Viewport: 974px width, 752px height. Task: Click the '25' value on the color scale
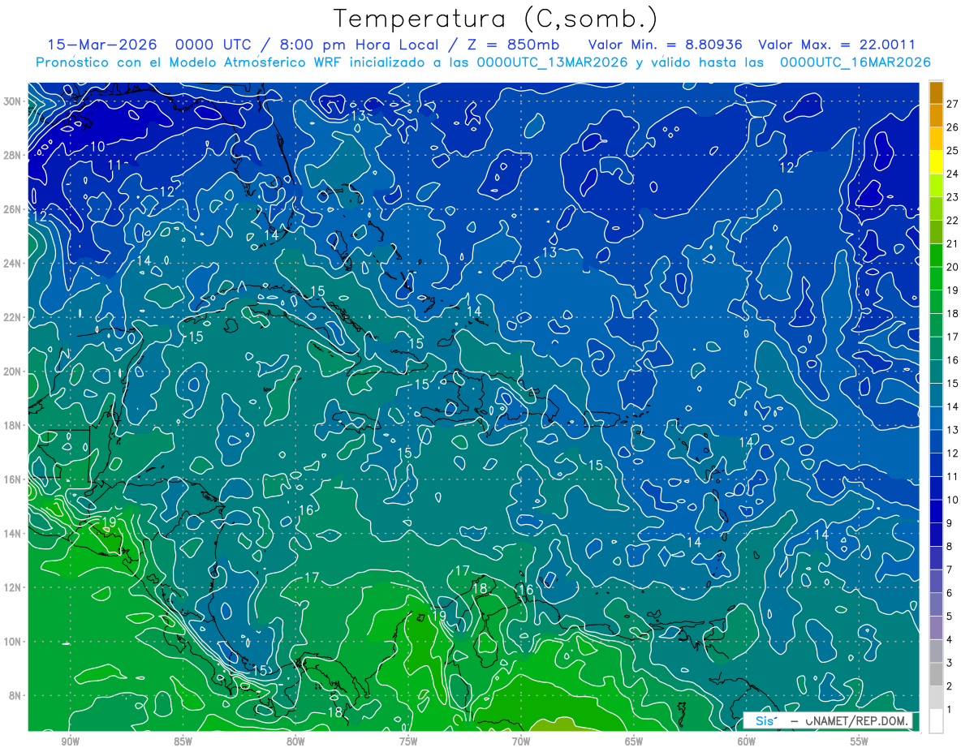coord(952,151)
